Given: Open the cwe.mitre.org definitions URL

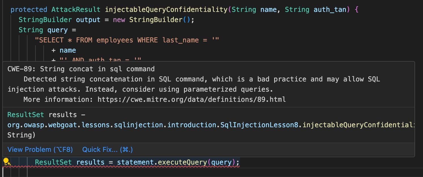Looking at the screenshot, I should point(192,100).
